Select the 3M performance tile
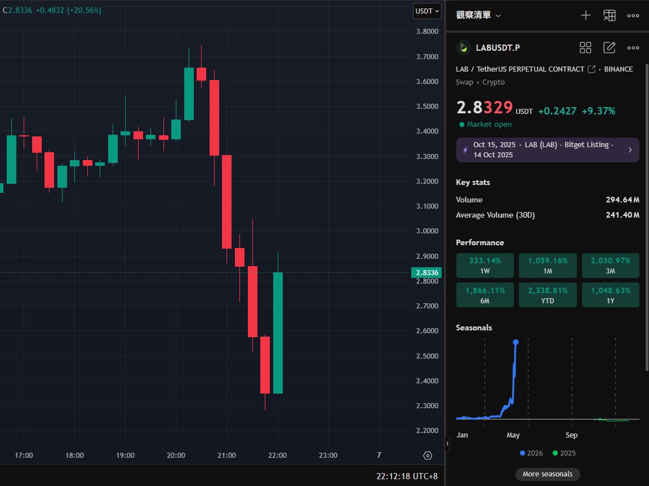 coord(611,266)
